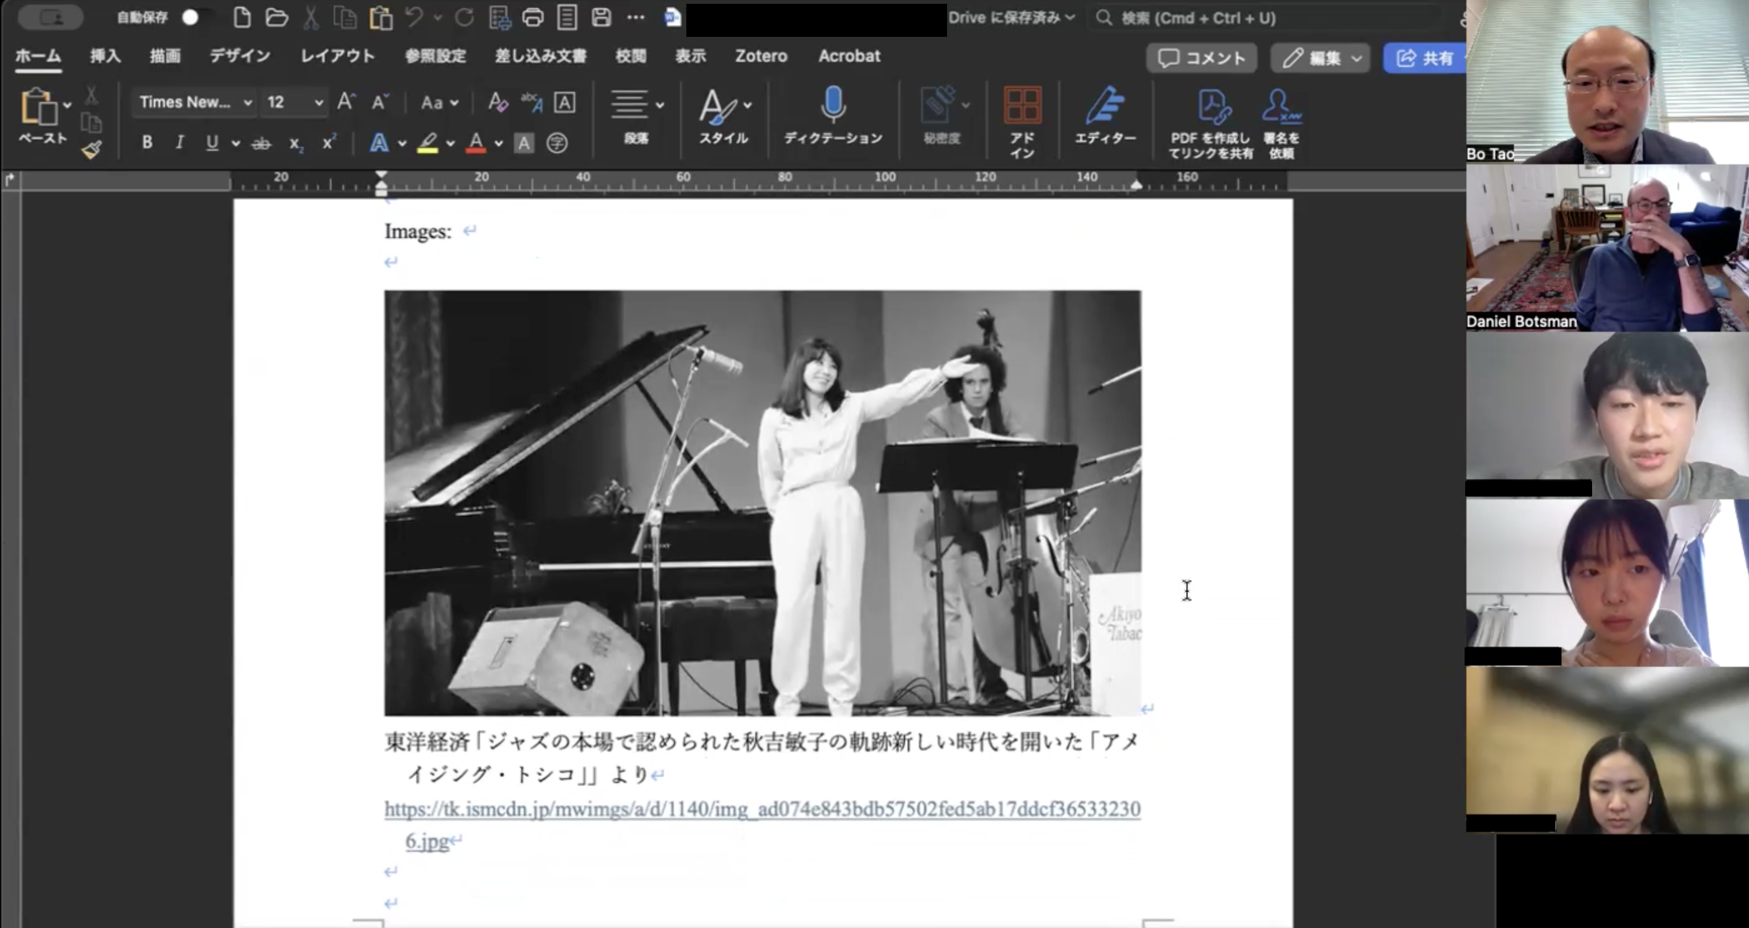Image resolution: width=1749 pixels, height=928 pixels.
Task: Open the tk.ismcdn.jp image hyperlink
Action: click(762, 824)
